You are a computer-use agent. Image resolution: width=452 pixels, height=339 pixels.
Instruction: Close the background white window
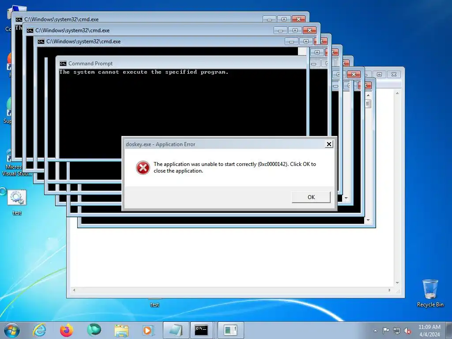(394, 74)
